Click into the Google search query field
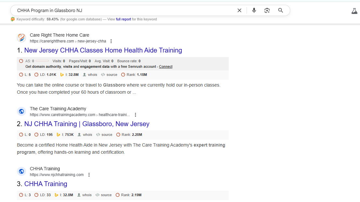The height and width of the screenshot is (202, 360). [x=123, y=10]
